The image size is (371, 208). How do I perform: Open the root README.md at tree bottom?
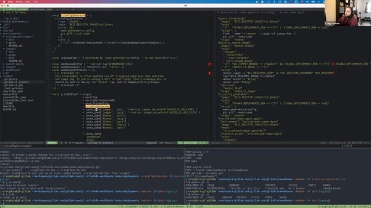pos(9,109)
